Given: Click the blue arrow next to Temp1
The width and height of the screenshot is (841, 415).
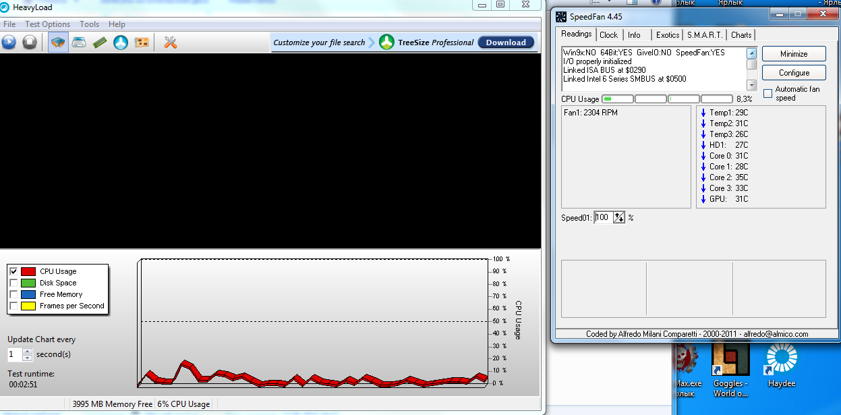Looking at the screenshot, I should click(x=703, y=113).
